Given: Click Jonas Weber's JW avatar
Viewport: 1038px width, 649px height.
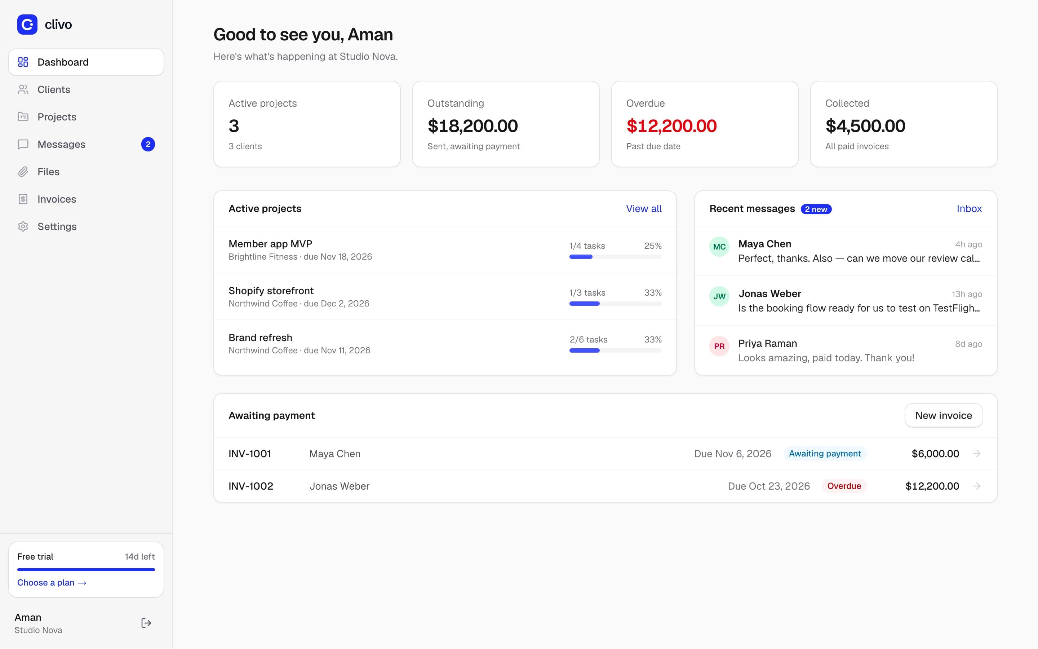Looking at the screenshot, I should point(719,297).
